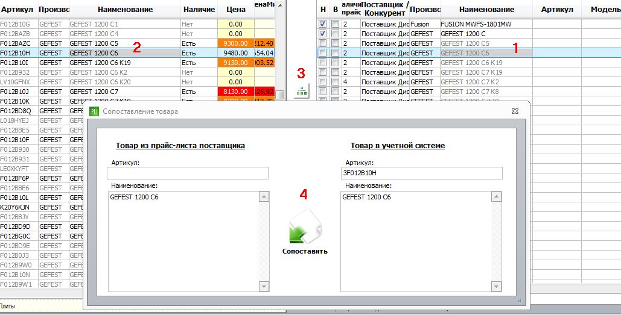
Task: Click down arrow of accounting system Наименование scrollbar
Action: pyautogui.click(x=496, y=285)
